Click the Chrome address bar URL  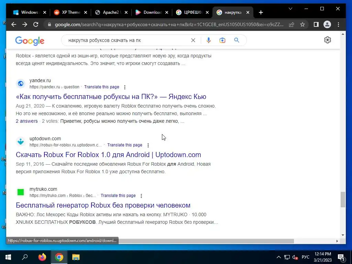[169, 24]
